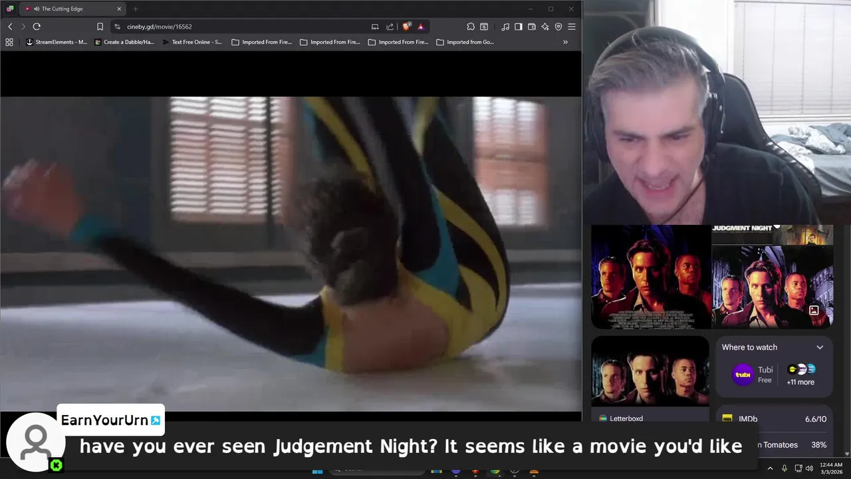Screen dimensions: 851x479
Task: Open the right Judgment Night poster image
Action: (773, 287)
